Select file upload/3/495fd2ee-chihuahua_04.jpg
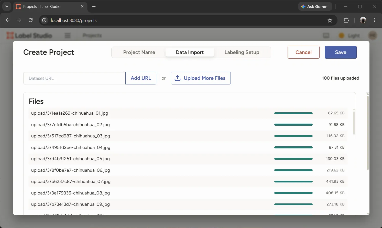This screenshot has height=228, width=382. (x=188, y=147)
